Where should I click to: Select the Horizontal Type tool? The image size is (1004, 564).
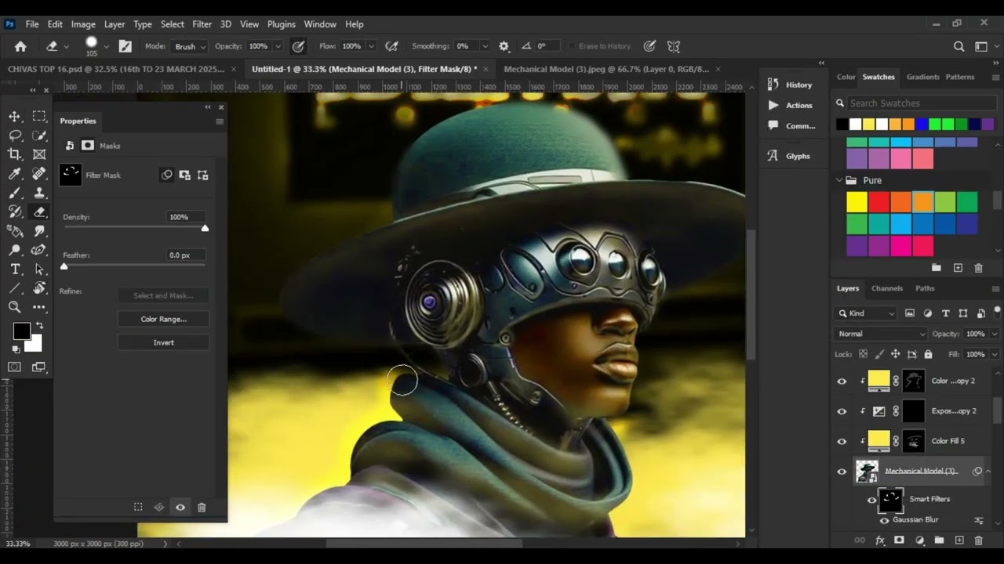15,269
